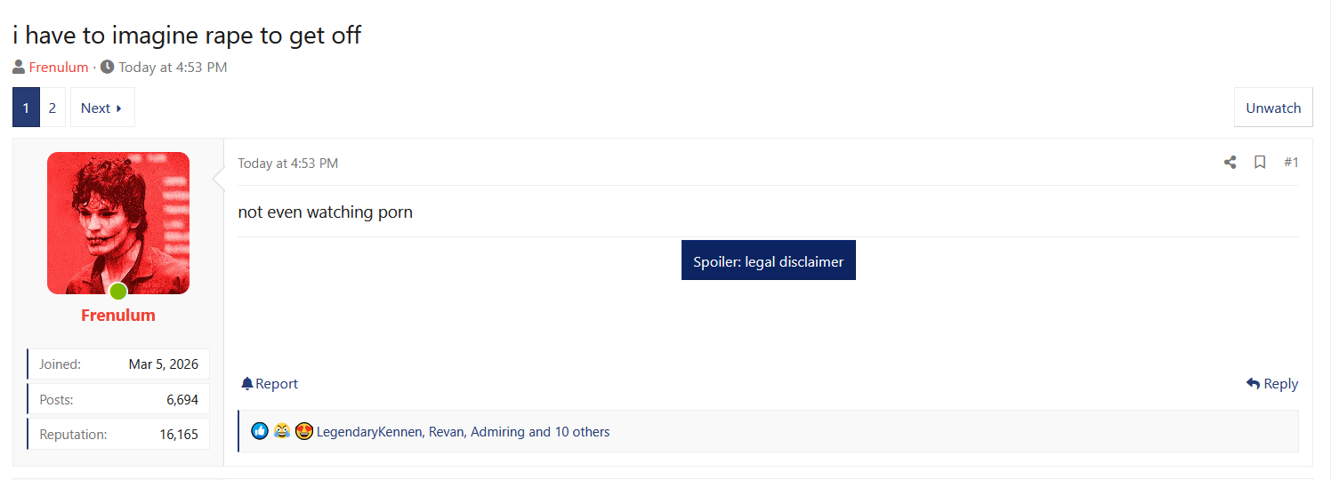Image resolution: width=1331 pixels, height=480 pixels.
Task: Open the user avatar image
Action: pos(118,223)
